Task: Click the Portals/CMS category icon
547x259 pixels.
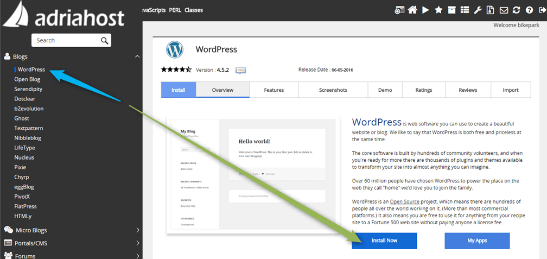Action: coord(8,243)
